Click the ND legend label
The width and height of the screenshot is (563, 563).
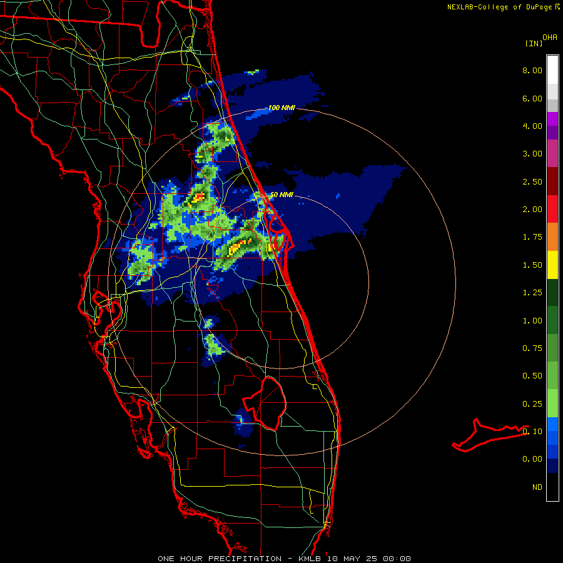pos(537,487)
